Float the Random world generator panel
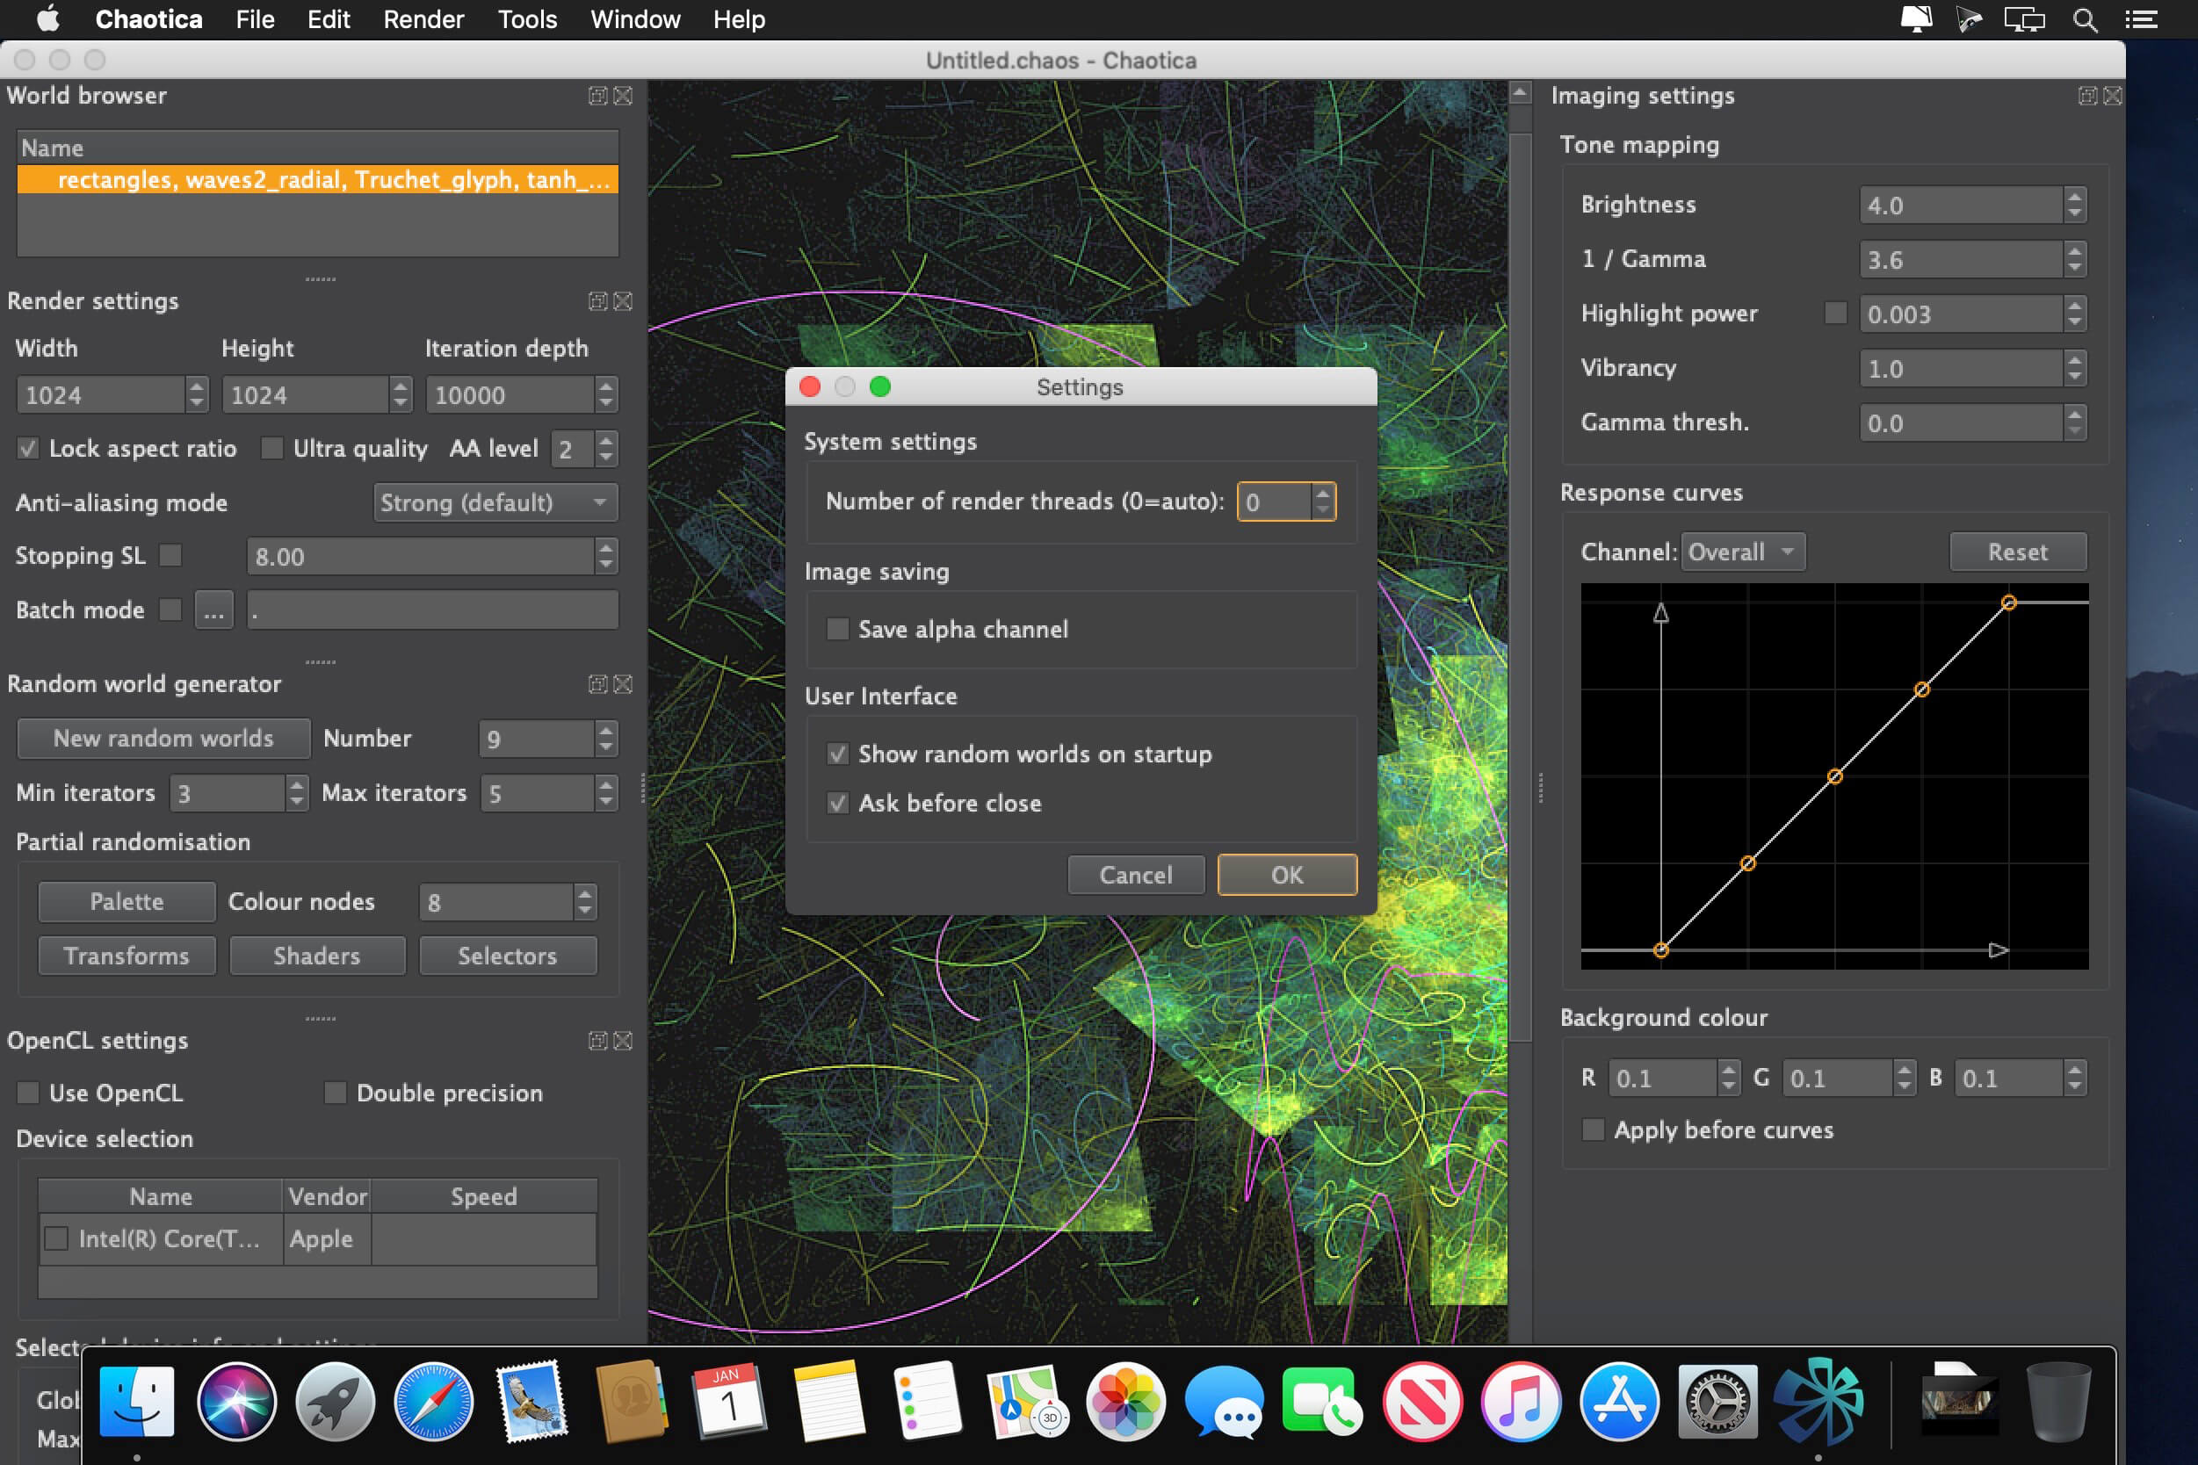Screen dimensions: 2198x1465 click(597, 684)
